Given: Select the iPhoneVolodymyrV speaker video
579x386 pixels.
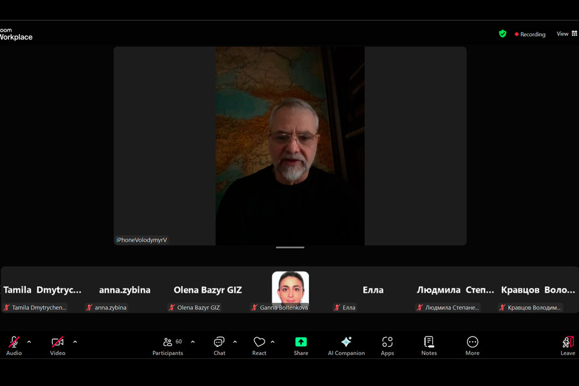Looking at the screenshot, I should (x=290, y=146).
